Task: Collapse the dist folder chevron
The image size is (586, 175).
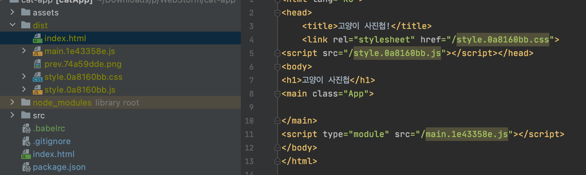Action: (12, 25)
